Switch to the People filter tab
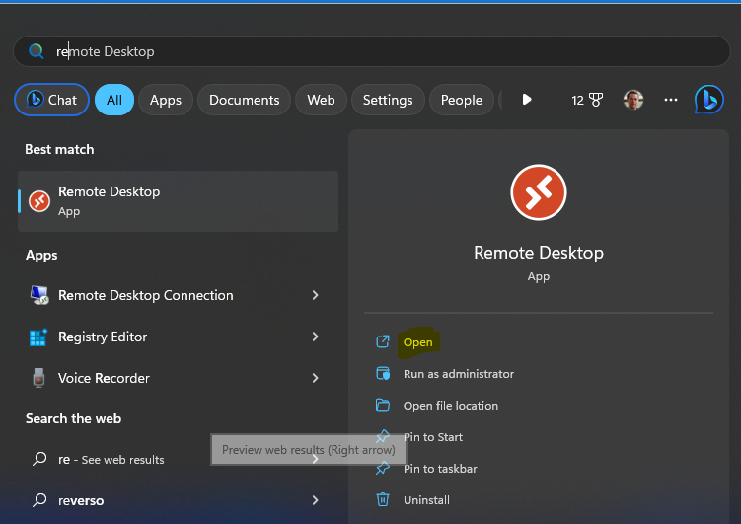This screenshot has width=741, height=524. 462,100
